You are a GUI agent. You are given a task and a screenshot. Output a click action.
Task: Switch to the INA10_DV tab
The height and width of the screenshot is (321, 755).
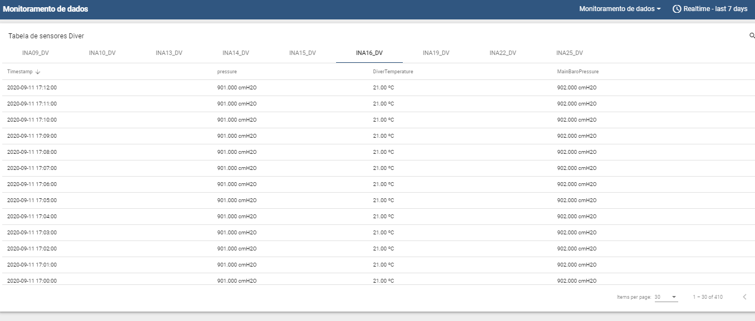click(102, 53)
